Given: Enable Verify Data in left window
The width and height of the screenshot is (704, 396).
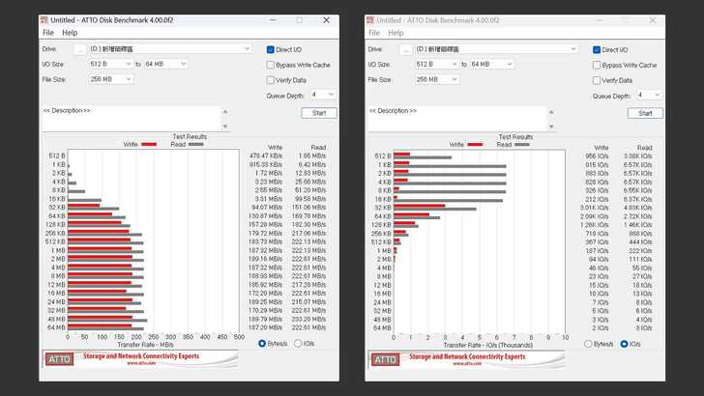Looking at the screenshot, I should (x=271, y=80).
